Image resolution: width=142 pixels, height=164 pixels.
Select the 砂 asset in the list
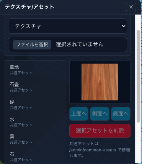pos(35,105)
